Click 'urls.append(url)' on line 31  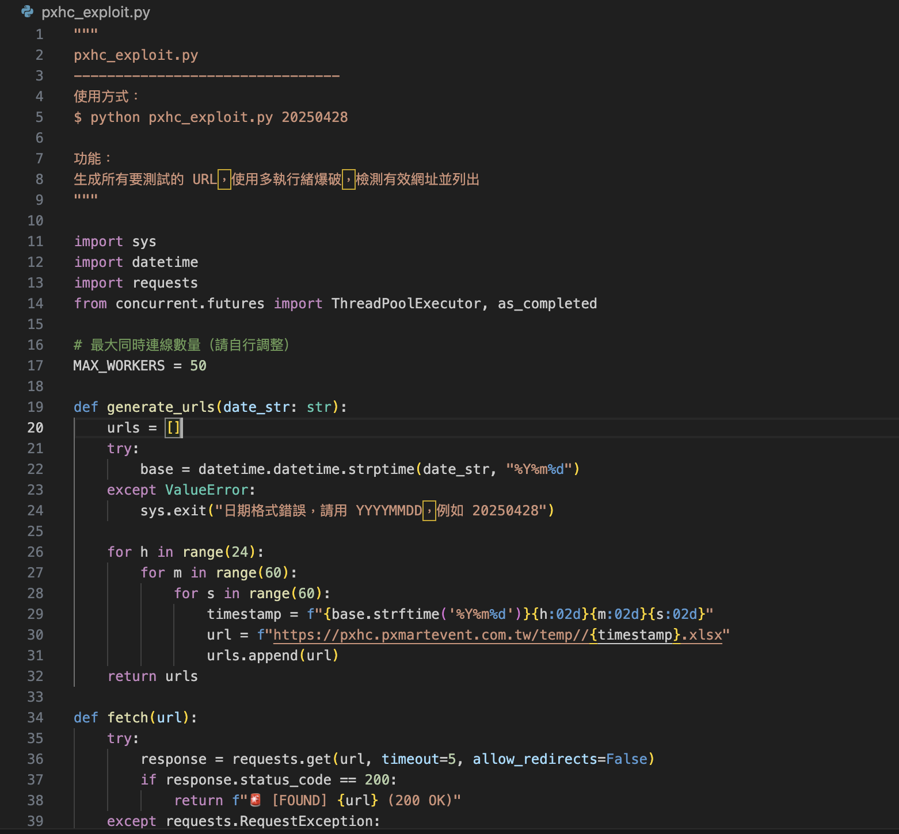(273, 656)
